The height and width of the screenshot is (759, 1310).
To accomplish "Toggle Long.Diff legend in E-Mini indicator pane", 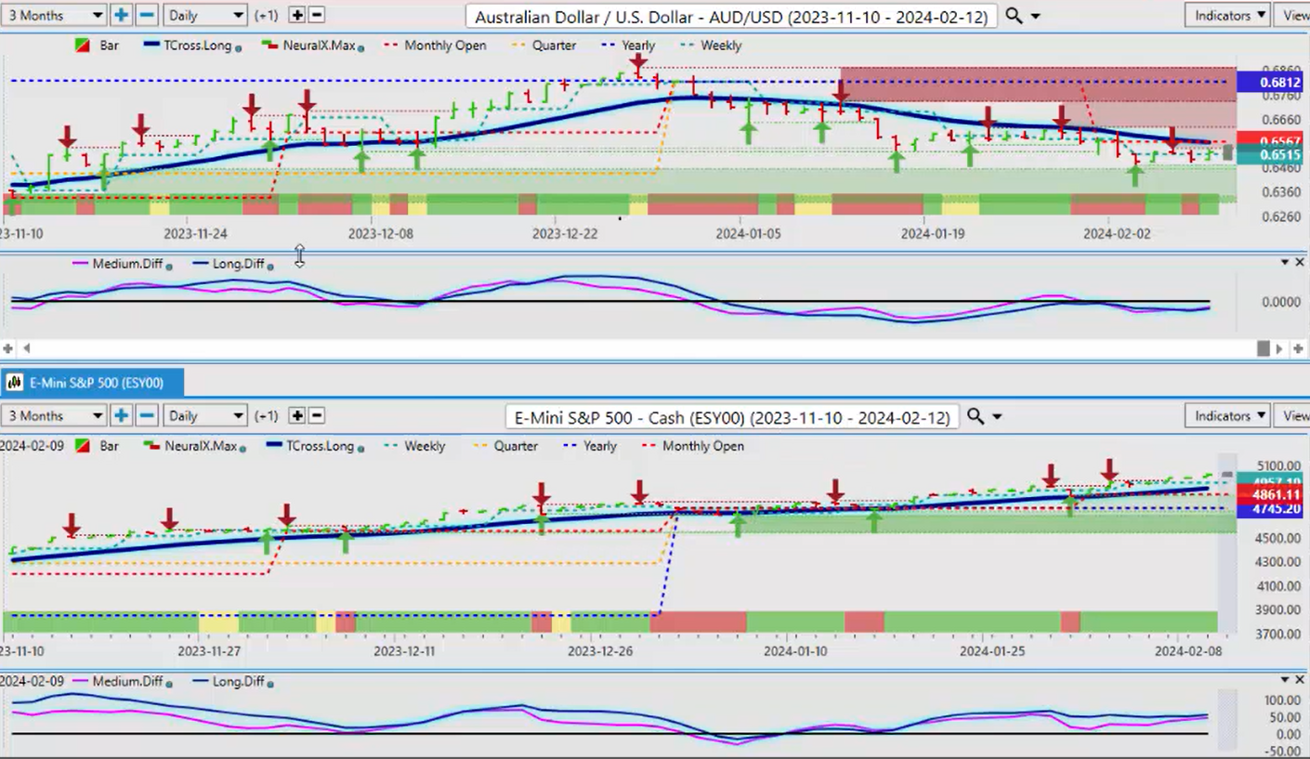I will pyautogui.click(x=229, y=682).
